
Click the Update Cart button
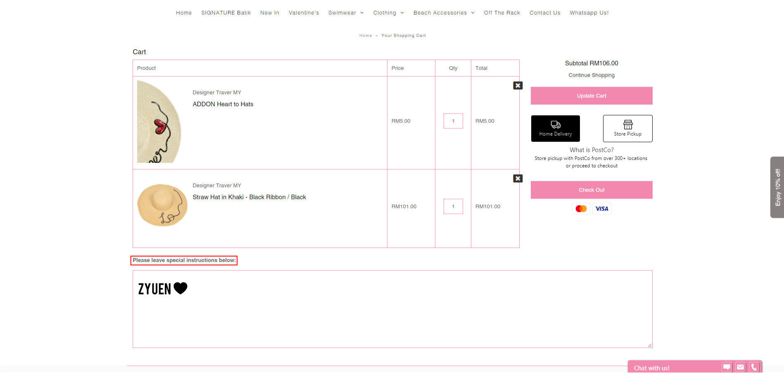click(x=592, y=96)
